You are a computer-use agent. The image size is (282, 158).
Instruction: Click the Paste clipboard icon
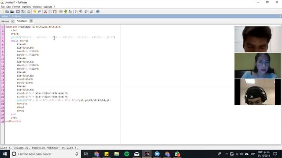[x=55, y=12]
